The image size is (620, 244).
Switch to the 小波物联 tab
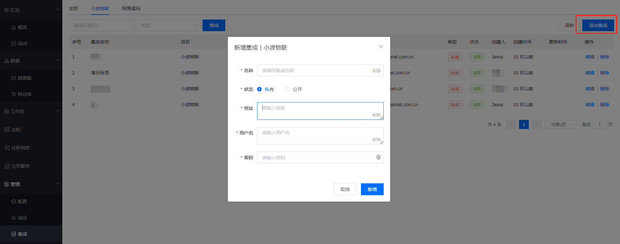coord(100,8)
